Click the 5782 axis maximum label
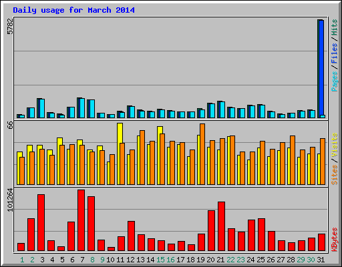This screenshot has width=342, height=267. [10, 27]
